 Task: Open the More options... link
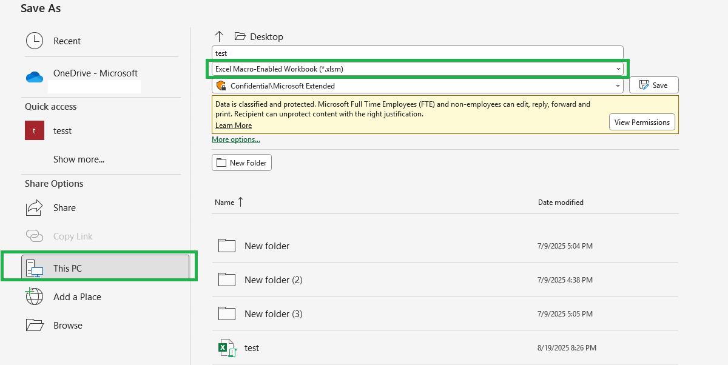(x=236, y=139)
